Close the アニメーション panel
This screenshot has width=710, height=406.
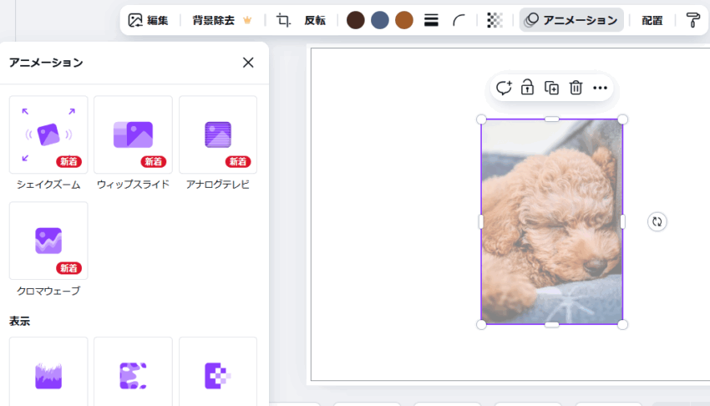coord(248,63)
